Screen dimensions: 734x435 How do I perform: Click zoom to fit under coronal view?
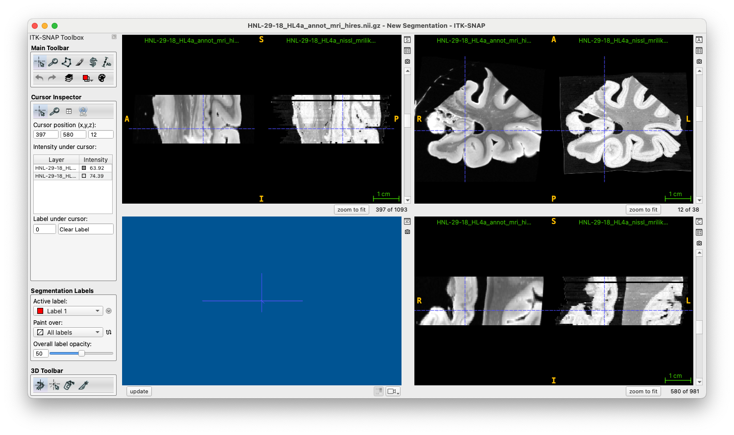pos(643,391)
